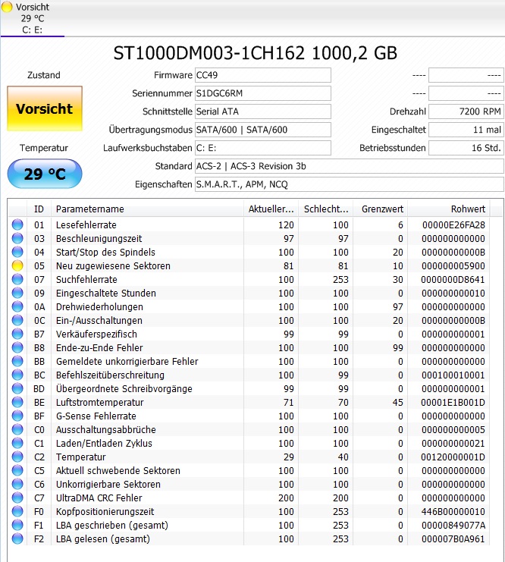Click the status icon for Verkäuferspezifisch

(x=17, y=334)
